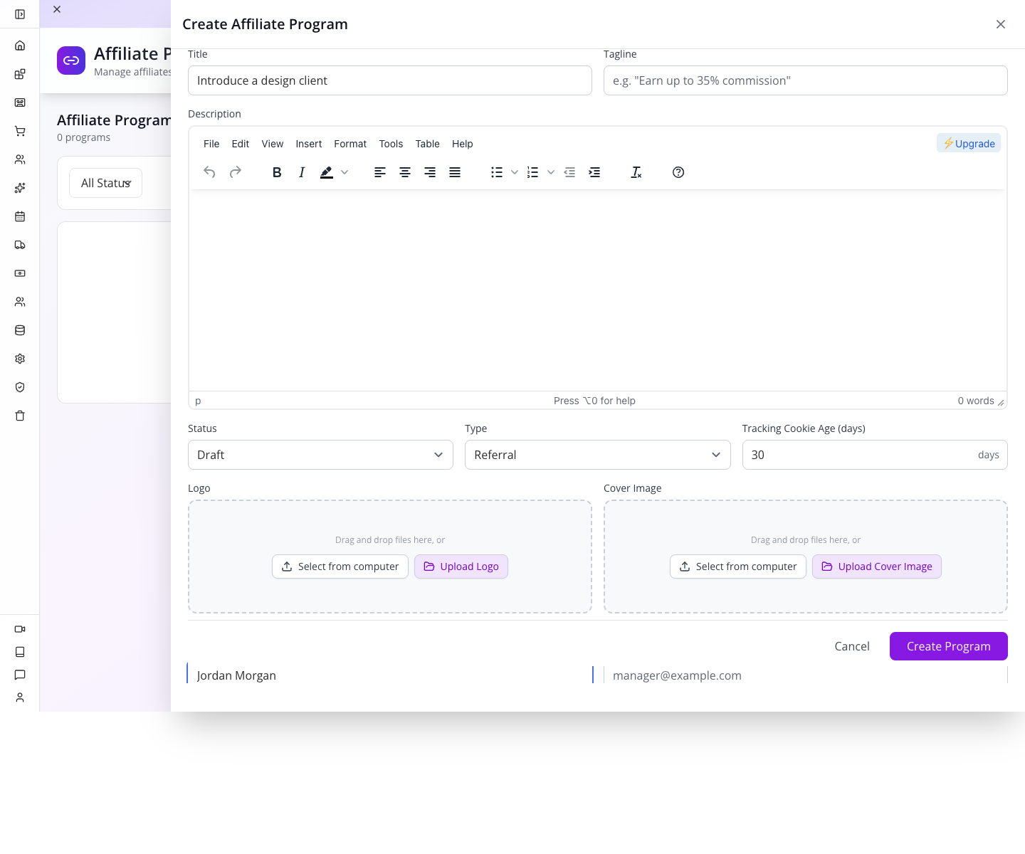
Task: Open the settings gear sidebar icon
Action: [20, 359]
